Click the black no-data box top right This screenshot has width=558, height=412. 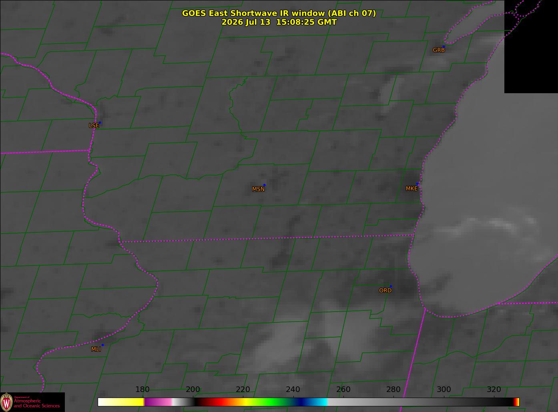[x=531, y=46]
